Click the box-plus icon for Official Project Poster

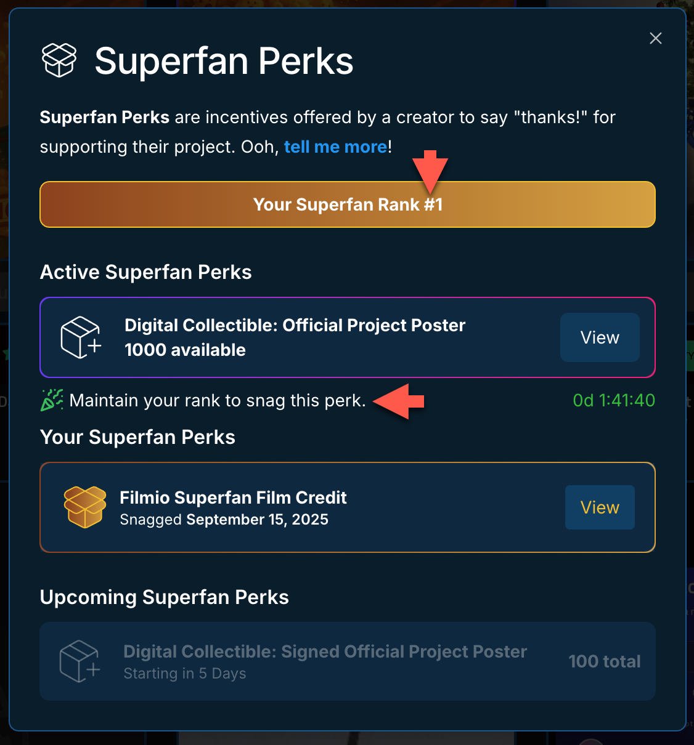tap(81, 337)
